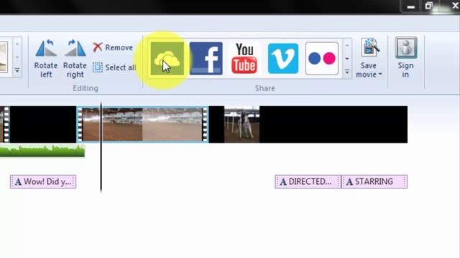Select the 'Wow! Did y...' caption

pyautogui.click(x=43, y=181)
